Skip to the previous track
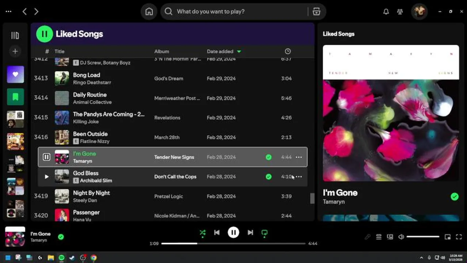 point(217,233)
